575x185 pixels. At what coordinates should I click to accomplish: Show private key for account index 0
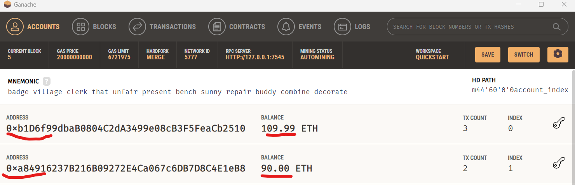pos(558,123)
